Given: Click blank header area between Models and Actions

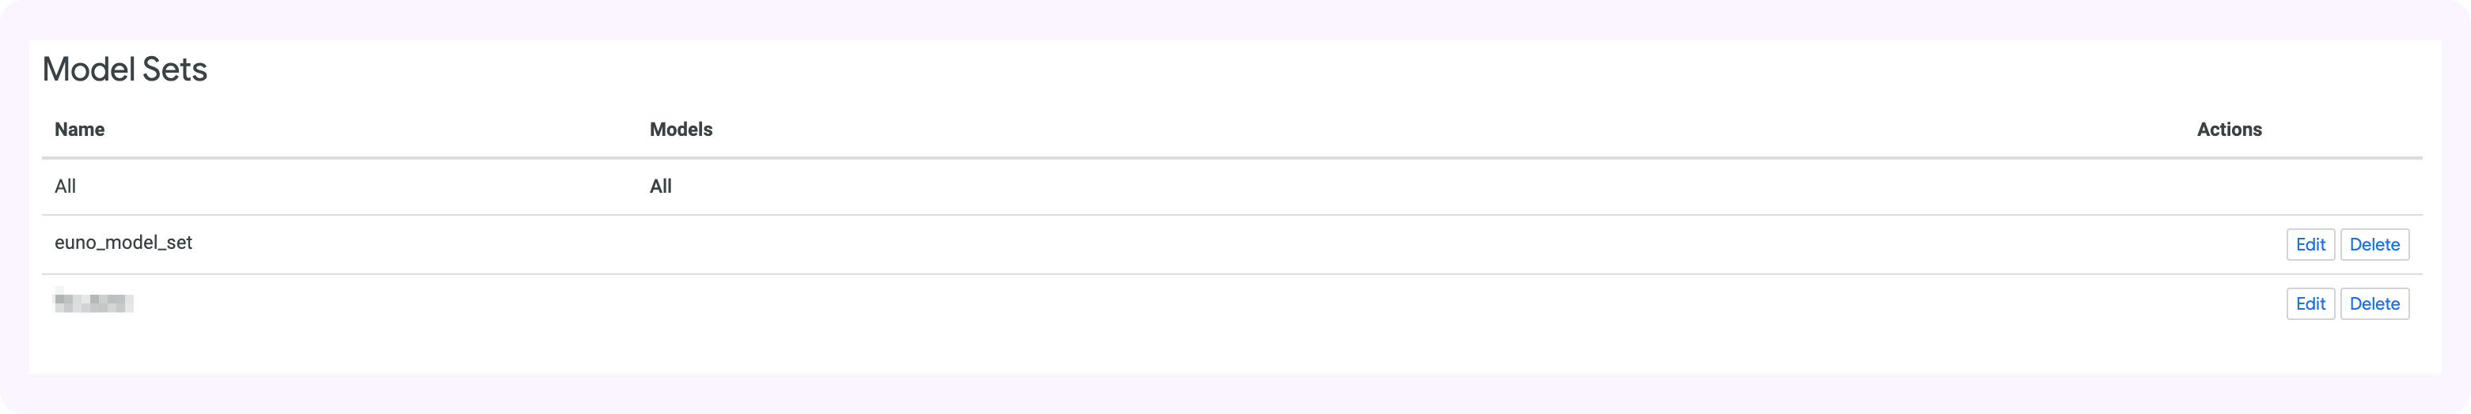Looking at the screenshot, I should [1439, 130].
